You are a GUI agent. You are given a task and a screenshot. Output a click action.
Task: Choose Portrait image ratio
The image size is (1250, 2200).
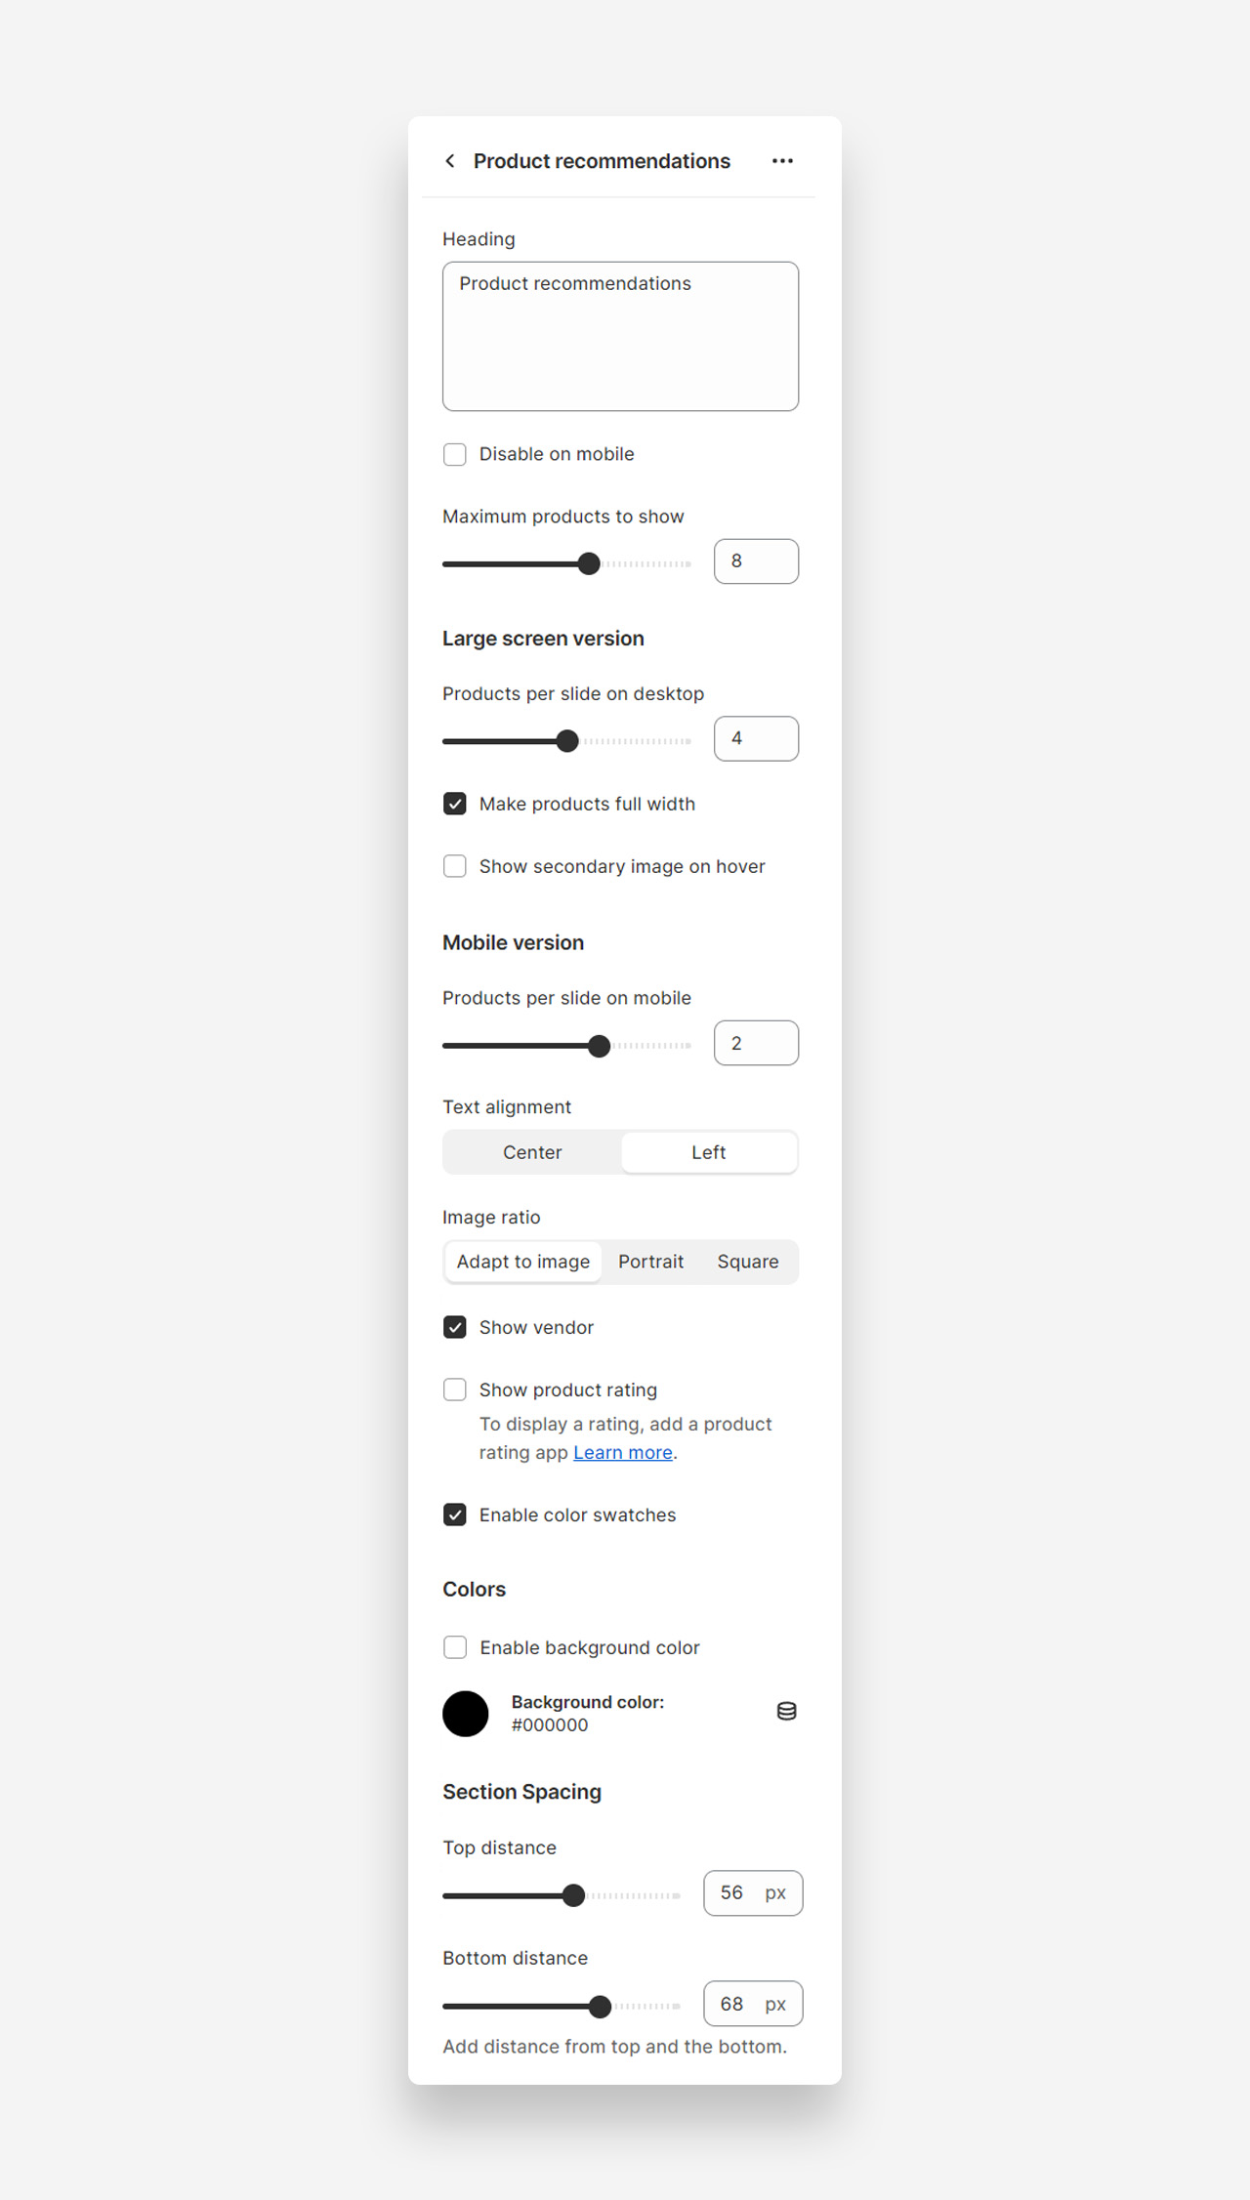[x=651, y=1262]
